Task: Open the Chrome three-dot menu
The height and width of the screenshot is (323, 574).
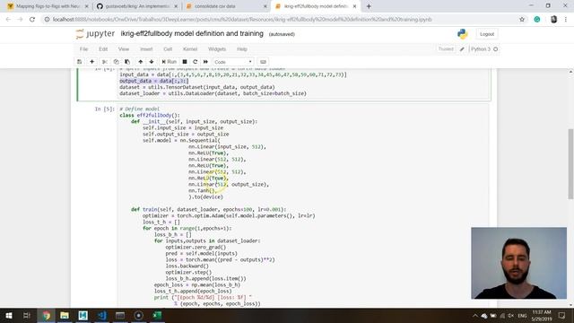Action: pos(567,20)
